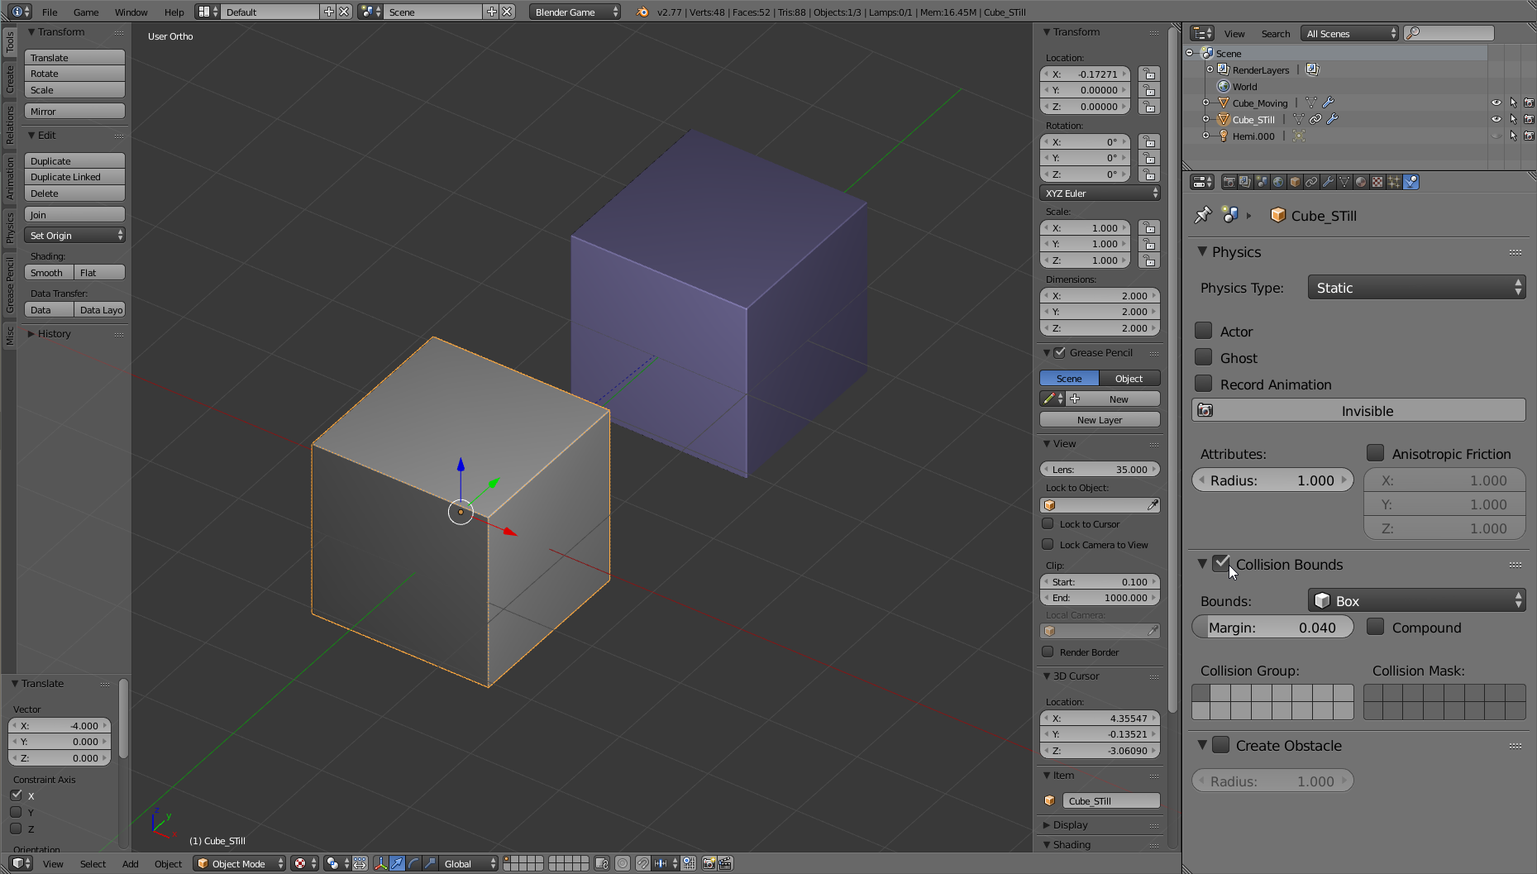Pin the properties context with the pushpin icon

pos(1203,215)
